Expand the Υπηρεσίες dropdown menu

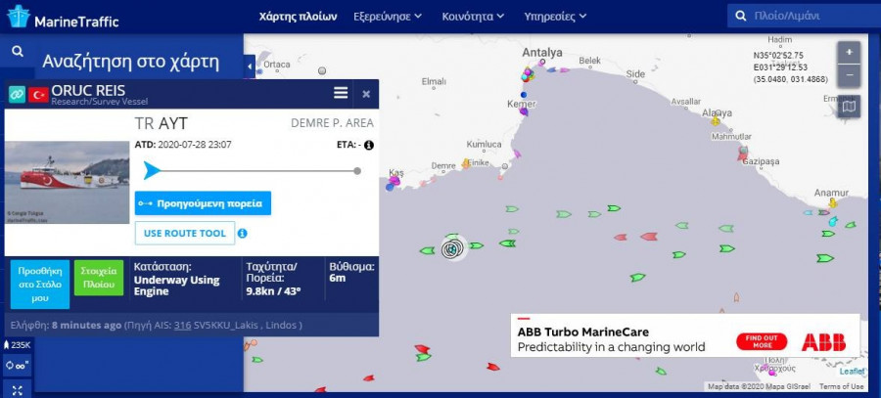point(555,17)
